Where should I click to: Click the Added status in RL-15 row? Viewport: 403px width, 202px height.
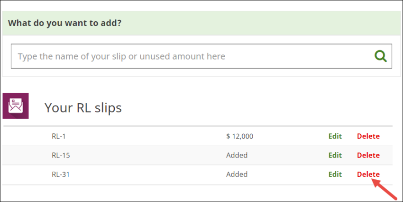pyautogui.click(x=237, y=155)
